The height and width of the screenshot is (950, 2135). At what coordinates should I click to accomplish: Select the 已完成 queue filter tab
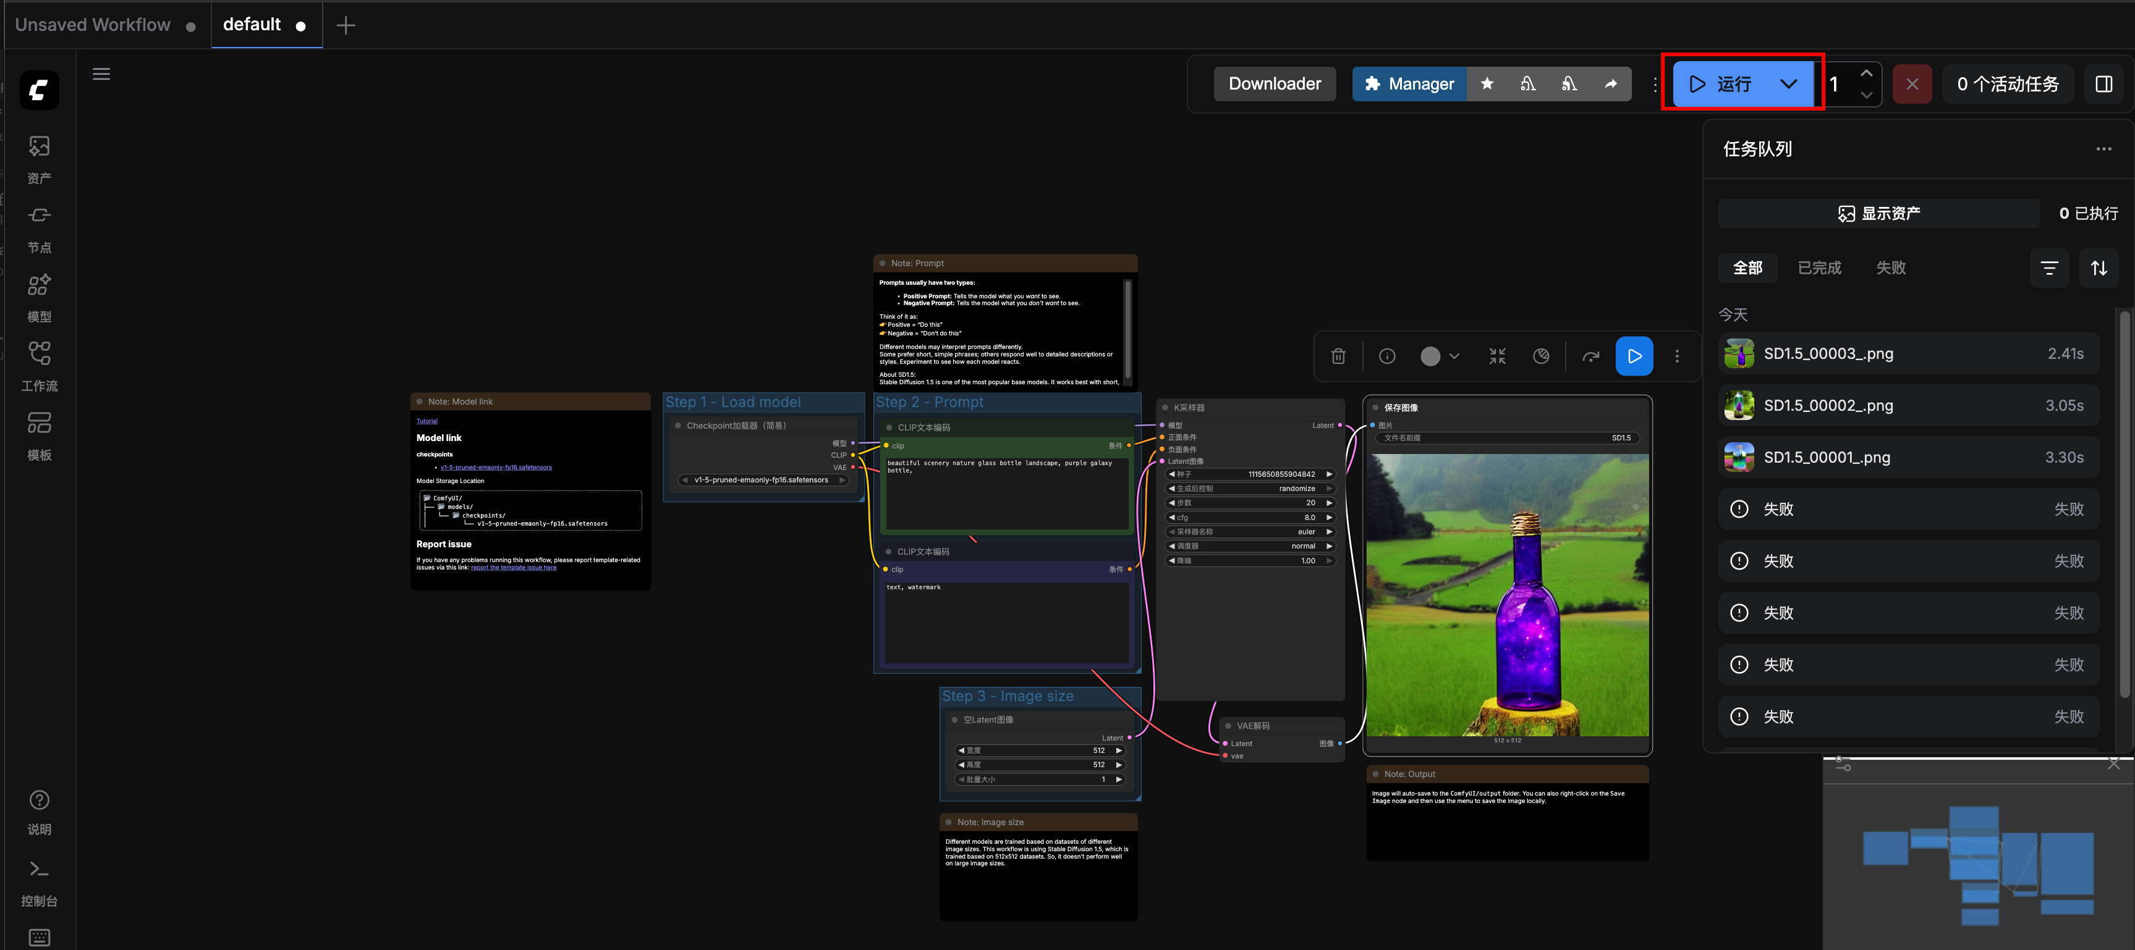(x=1819, y=267)
